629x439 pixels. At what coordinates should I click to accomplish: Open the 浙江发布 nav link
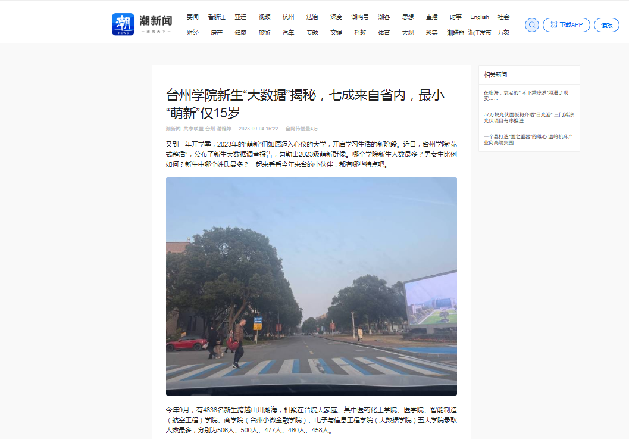pos(479,32)
